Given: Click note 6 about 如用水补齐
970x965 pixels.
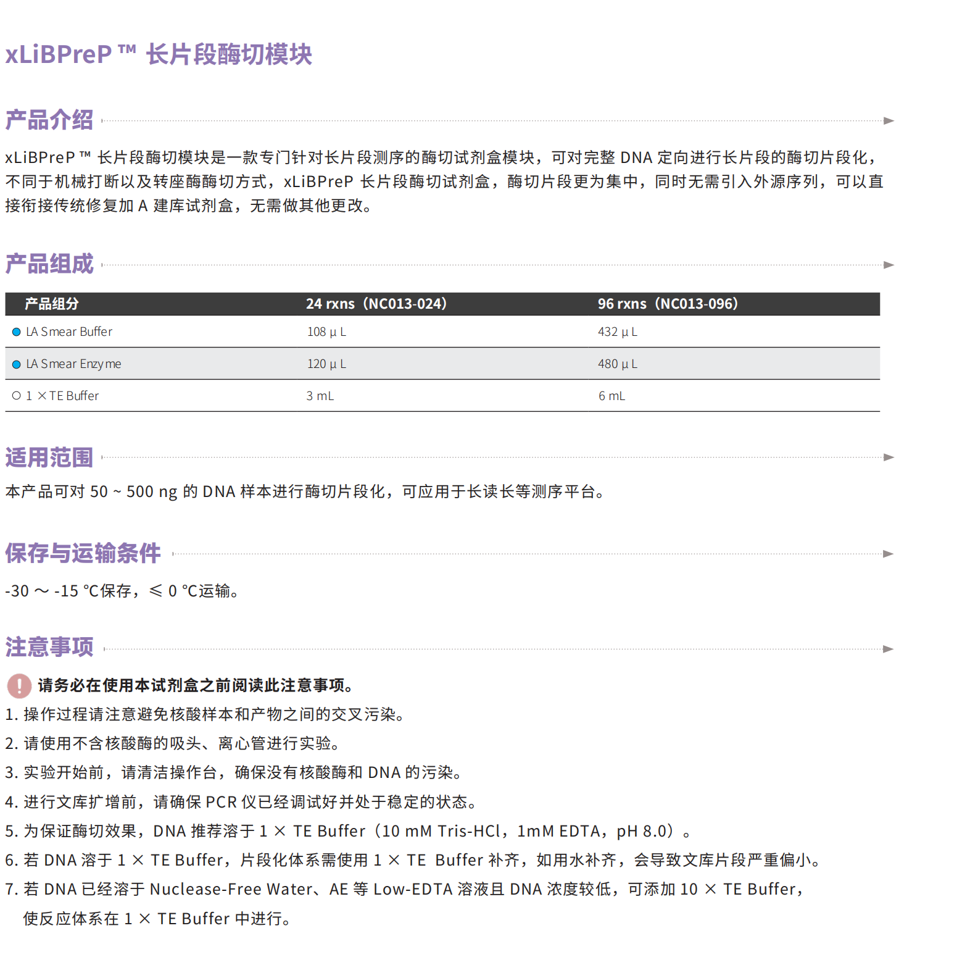Looking at the screenshot, I should pyautogui.click(x=413, y=860).
